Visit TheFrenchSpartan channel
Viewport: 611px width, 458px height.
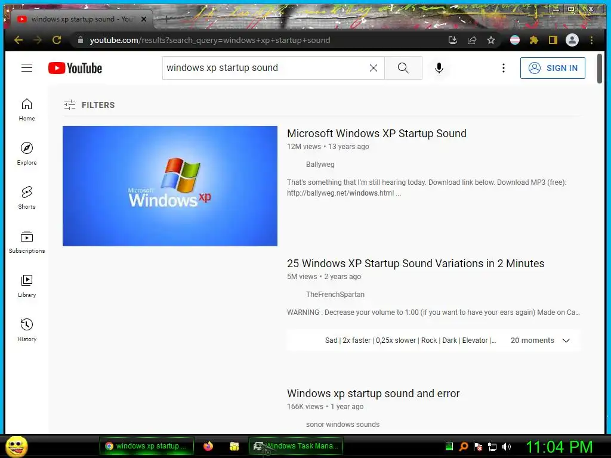coord(335,295)
